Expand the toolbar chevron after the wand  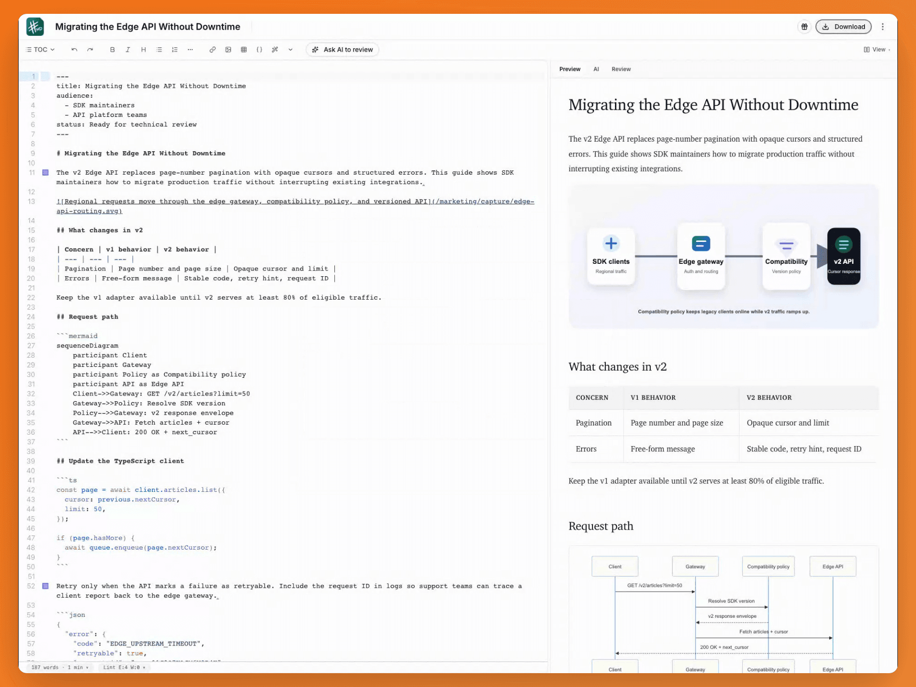[x=291, y=50]
